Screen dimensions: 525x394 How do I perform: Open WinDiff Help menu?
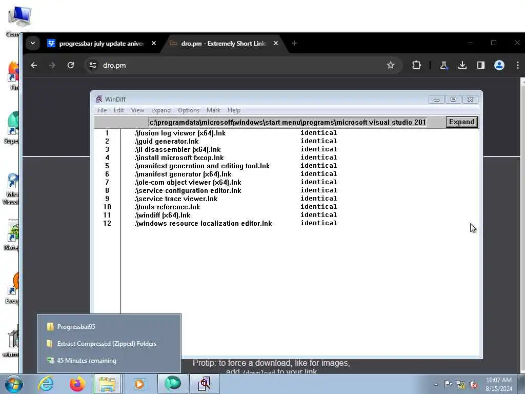234,110
